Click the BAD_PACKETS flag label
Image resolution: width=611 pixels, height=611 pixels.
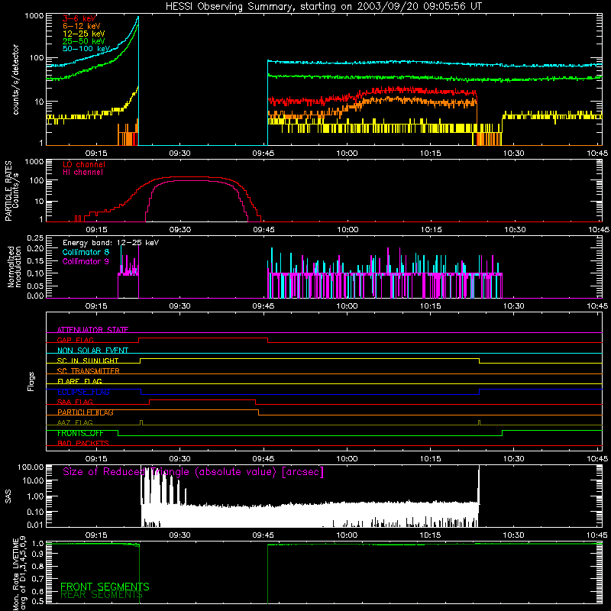(x=83, y=443)
